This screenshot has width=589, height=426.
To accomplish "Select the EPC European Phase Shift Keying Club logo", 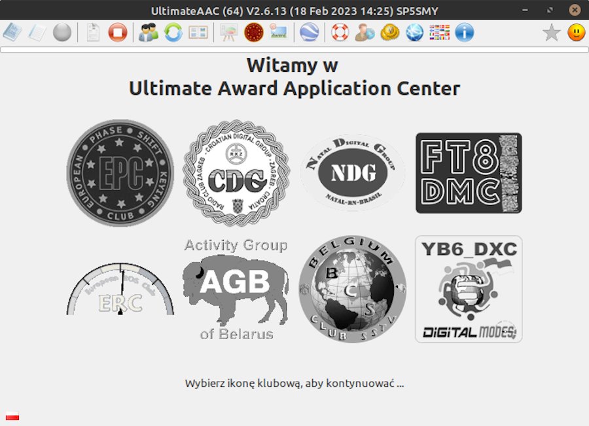I will 120,173.
